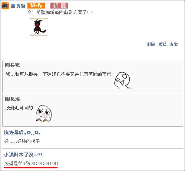Open commenter 小漠阿木了沒 profile link
The image size is (185, 171).
pyautogui.click(x=23, y=155)
